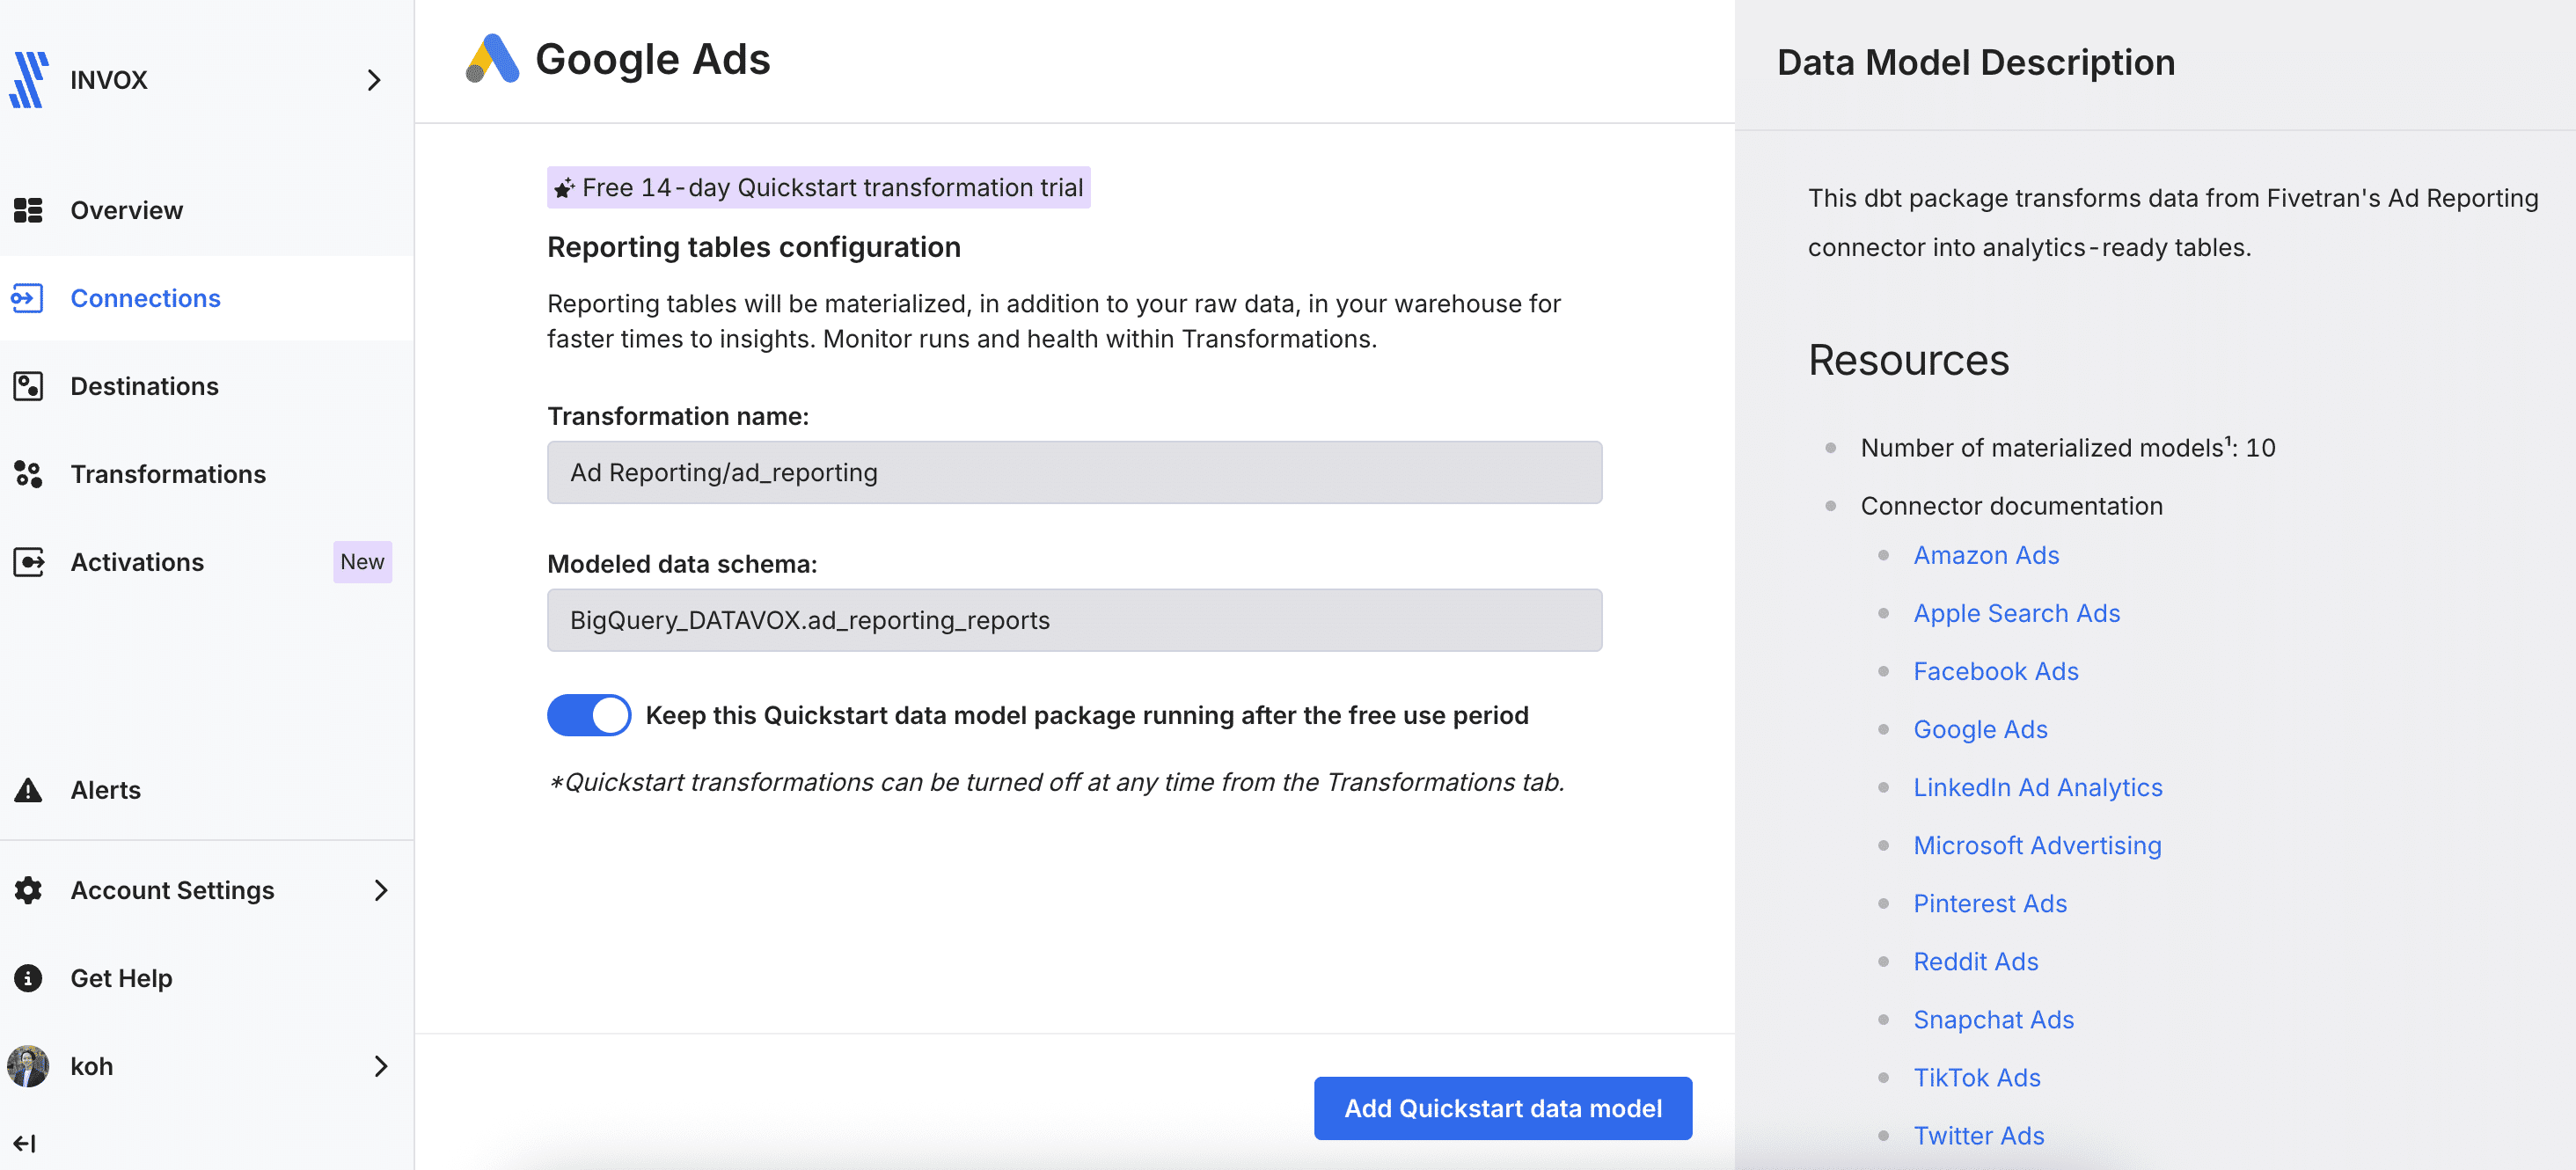Screen dimensions: 2576x1170
Task: Click the 'Connector documentation' text
Action: pyautogui.click(x=2011, y=506)
